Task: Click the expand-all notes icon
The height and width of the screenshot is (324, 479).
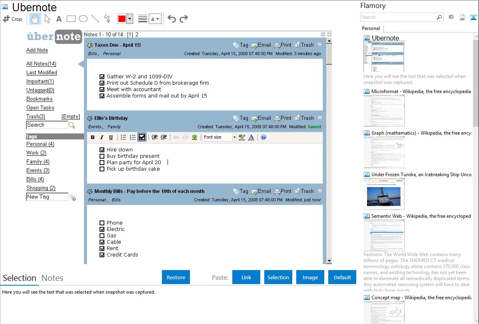Action: tap(329, 34)
